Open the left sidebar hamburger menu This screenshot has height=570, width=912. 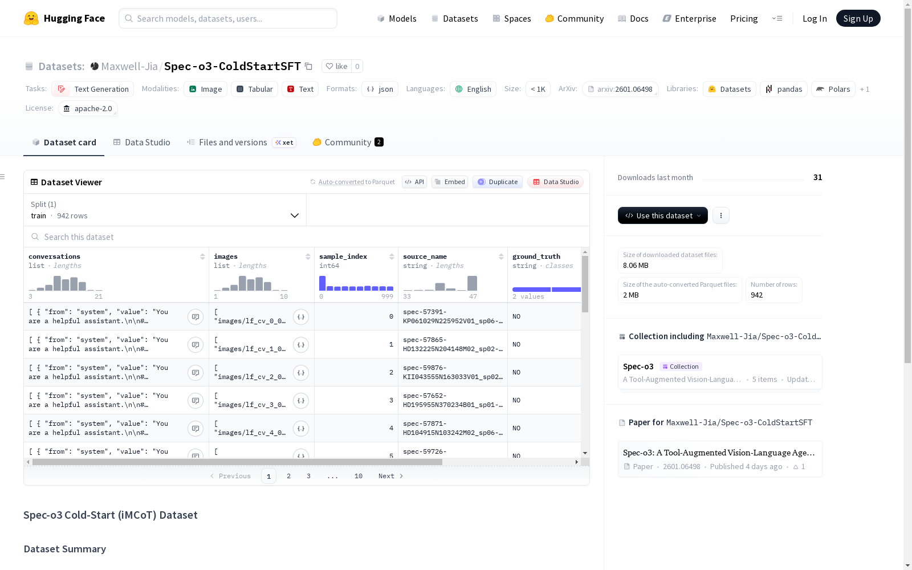coord(3,177)
